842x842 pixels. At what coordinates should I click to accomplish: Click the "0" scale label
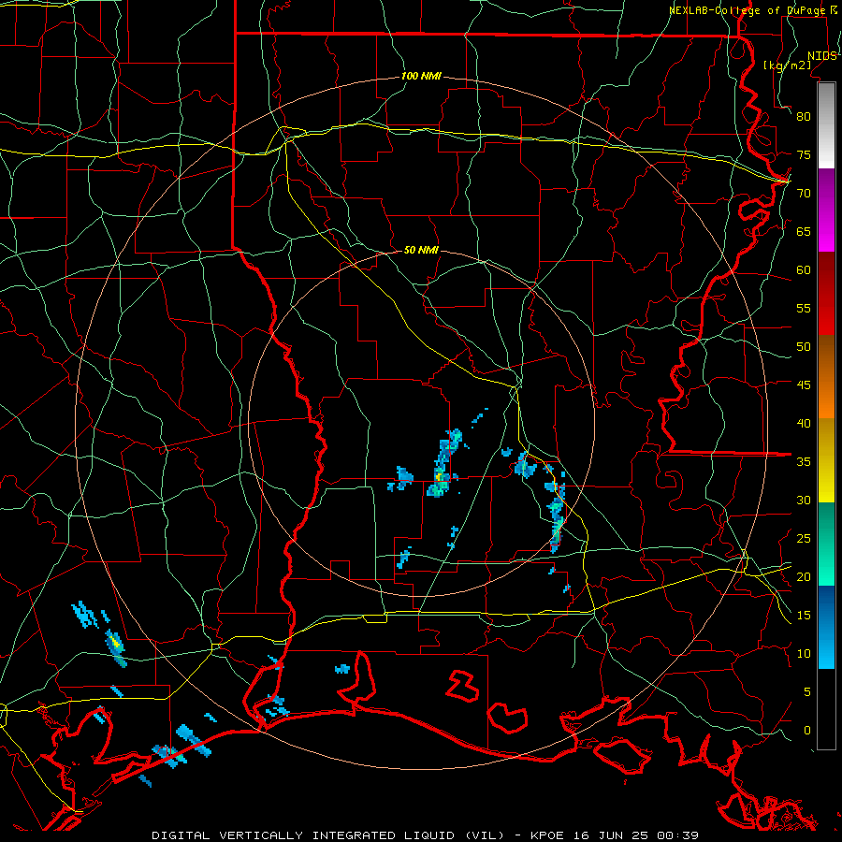(807, 731)
